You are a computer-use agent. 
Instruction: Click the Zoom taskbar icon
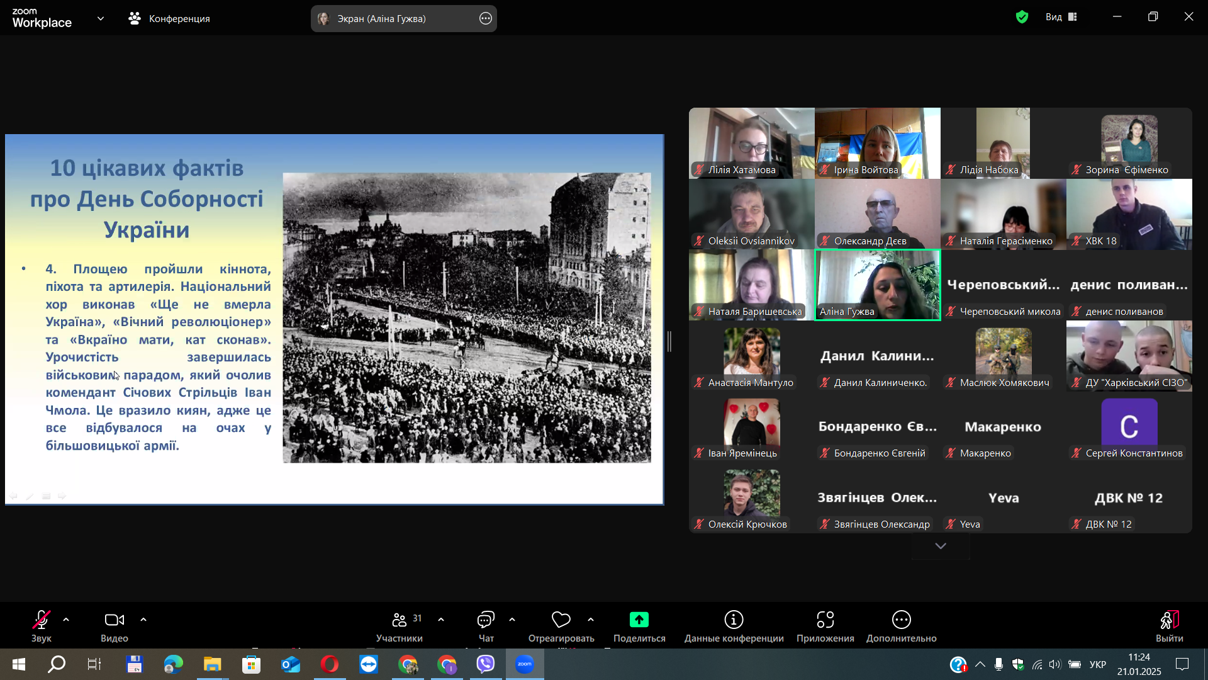point(525,664)
